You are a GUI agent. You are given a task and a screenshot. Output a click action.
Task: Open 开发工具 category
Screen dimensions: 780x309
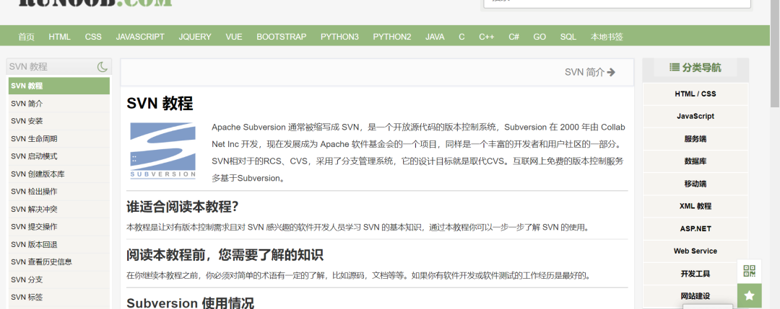tap(695, 274)
